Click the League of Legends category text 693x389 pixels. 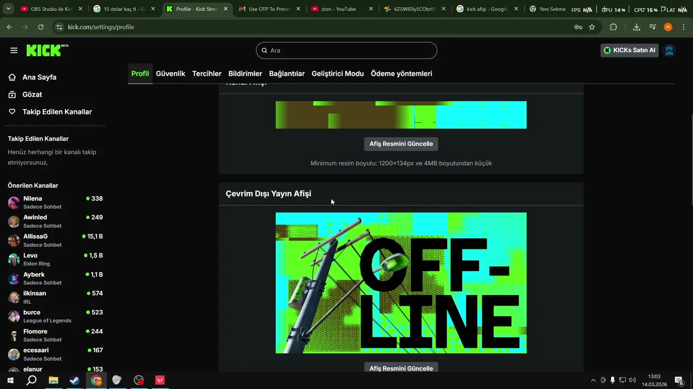pos(47,320)
